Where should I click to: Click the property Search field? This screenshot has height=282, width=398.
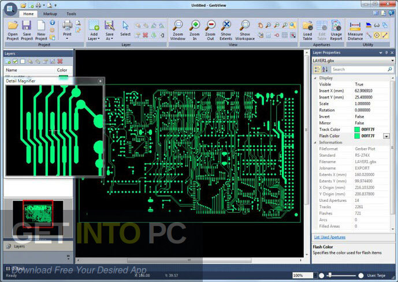click(362, 69)
